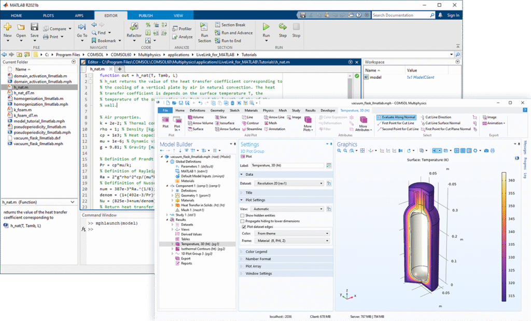Click Image export in COMSOL Export group
Screen dimensions: 531x321
pos(490,117)
